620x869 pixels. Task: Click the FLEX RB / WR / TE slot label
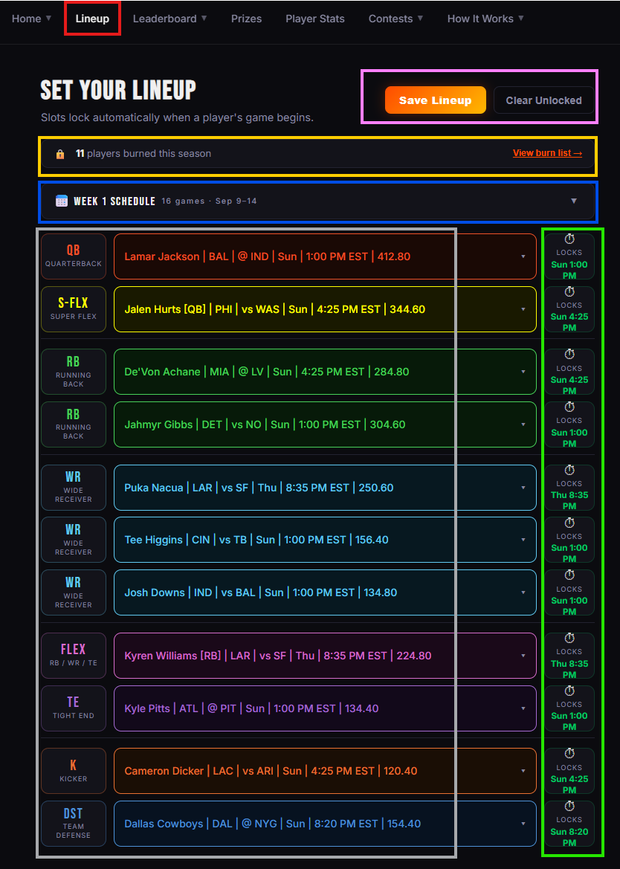click(73, 656)
